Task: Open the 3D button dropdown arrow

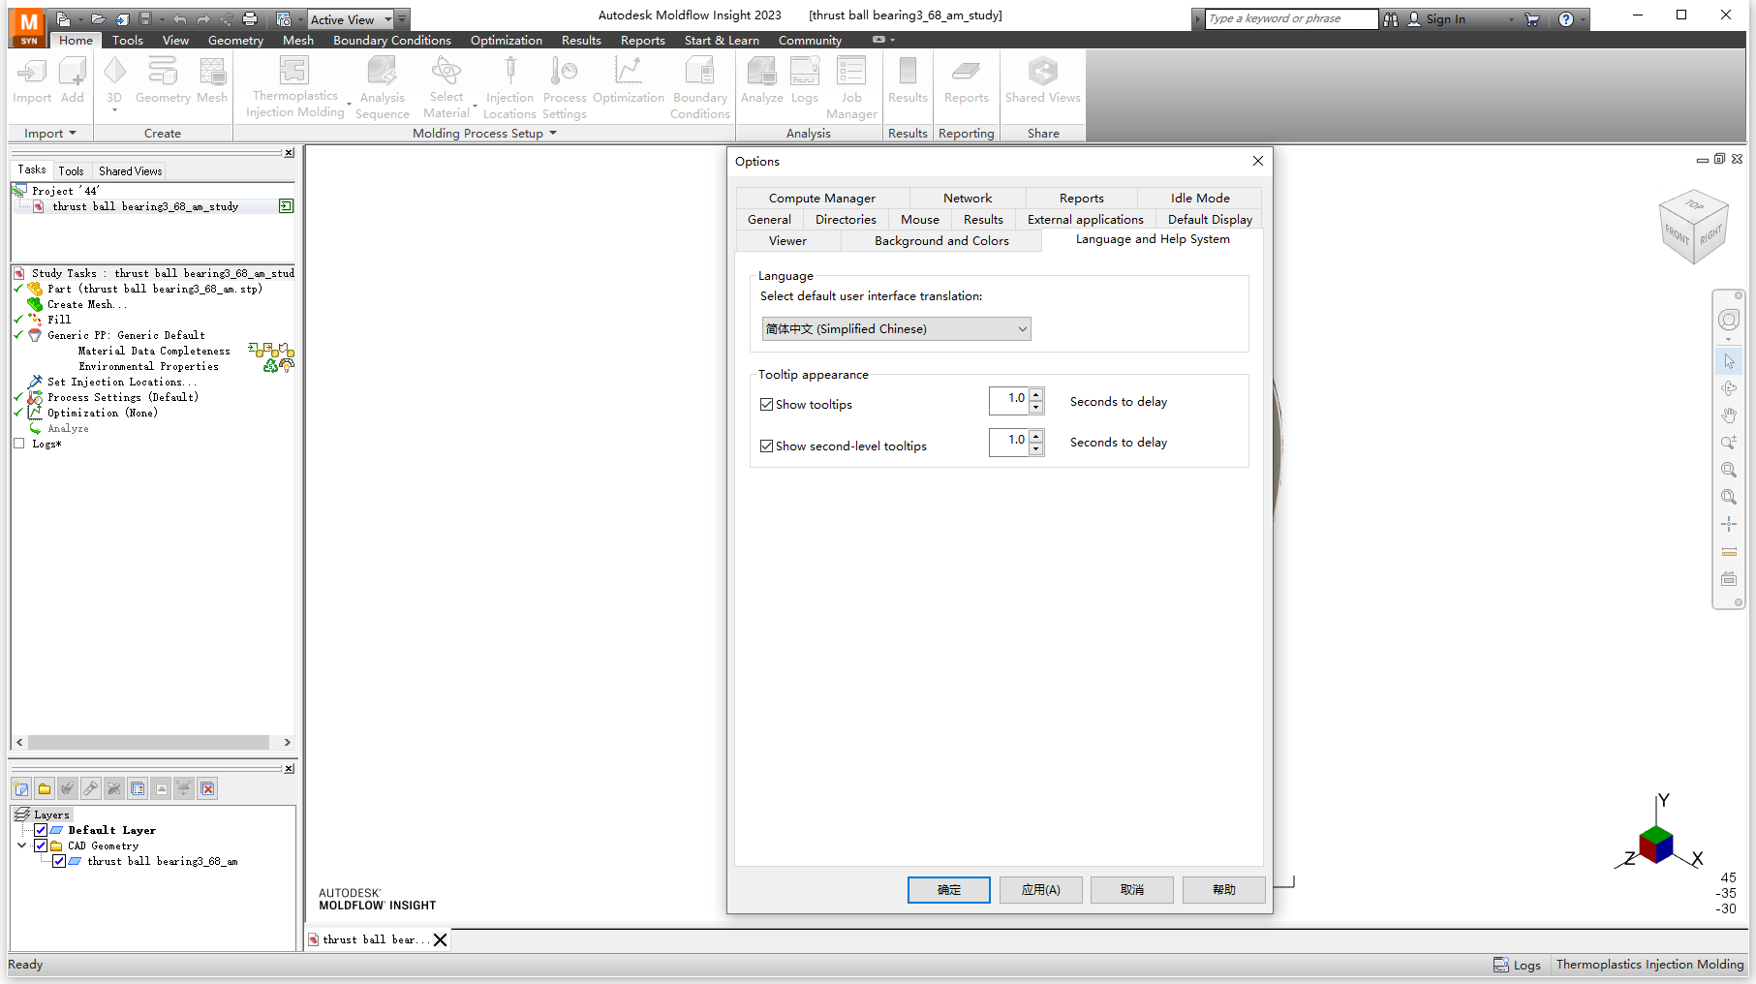Action: click(x=114, y=110)
